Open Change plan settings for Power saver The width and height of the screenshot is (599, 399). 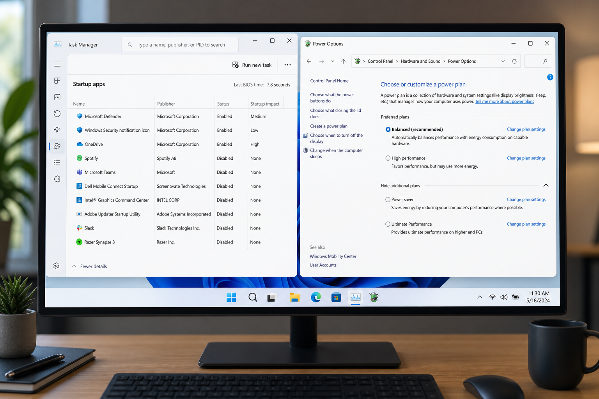click(526, 199)
